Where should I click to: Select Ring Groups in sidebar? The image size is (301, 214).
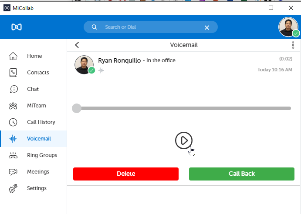[42, 155]
